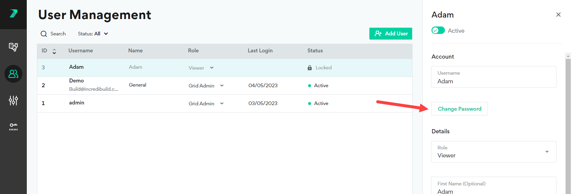The height and width of the screenshot is (194, 571).
Task: Expand Adam's Viewer role dropdown in table
Action: 211,68
